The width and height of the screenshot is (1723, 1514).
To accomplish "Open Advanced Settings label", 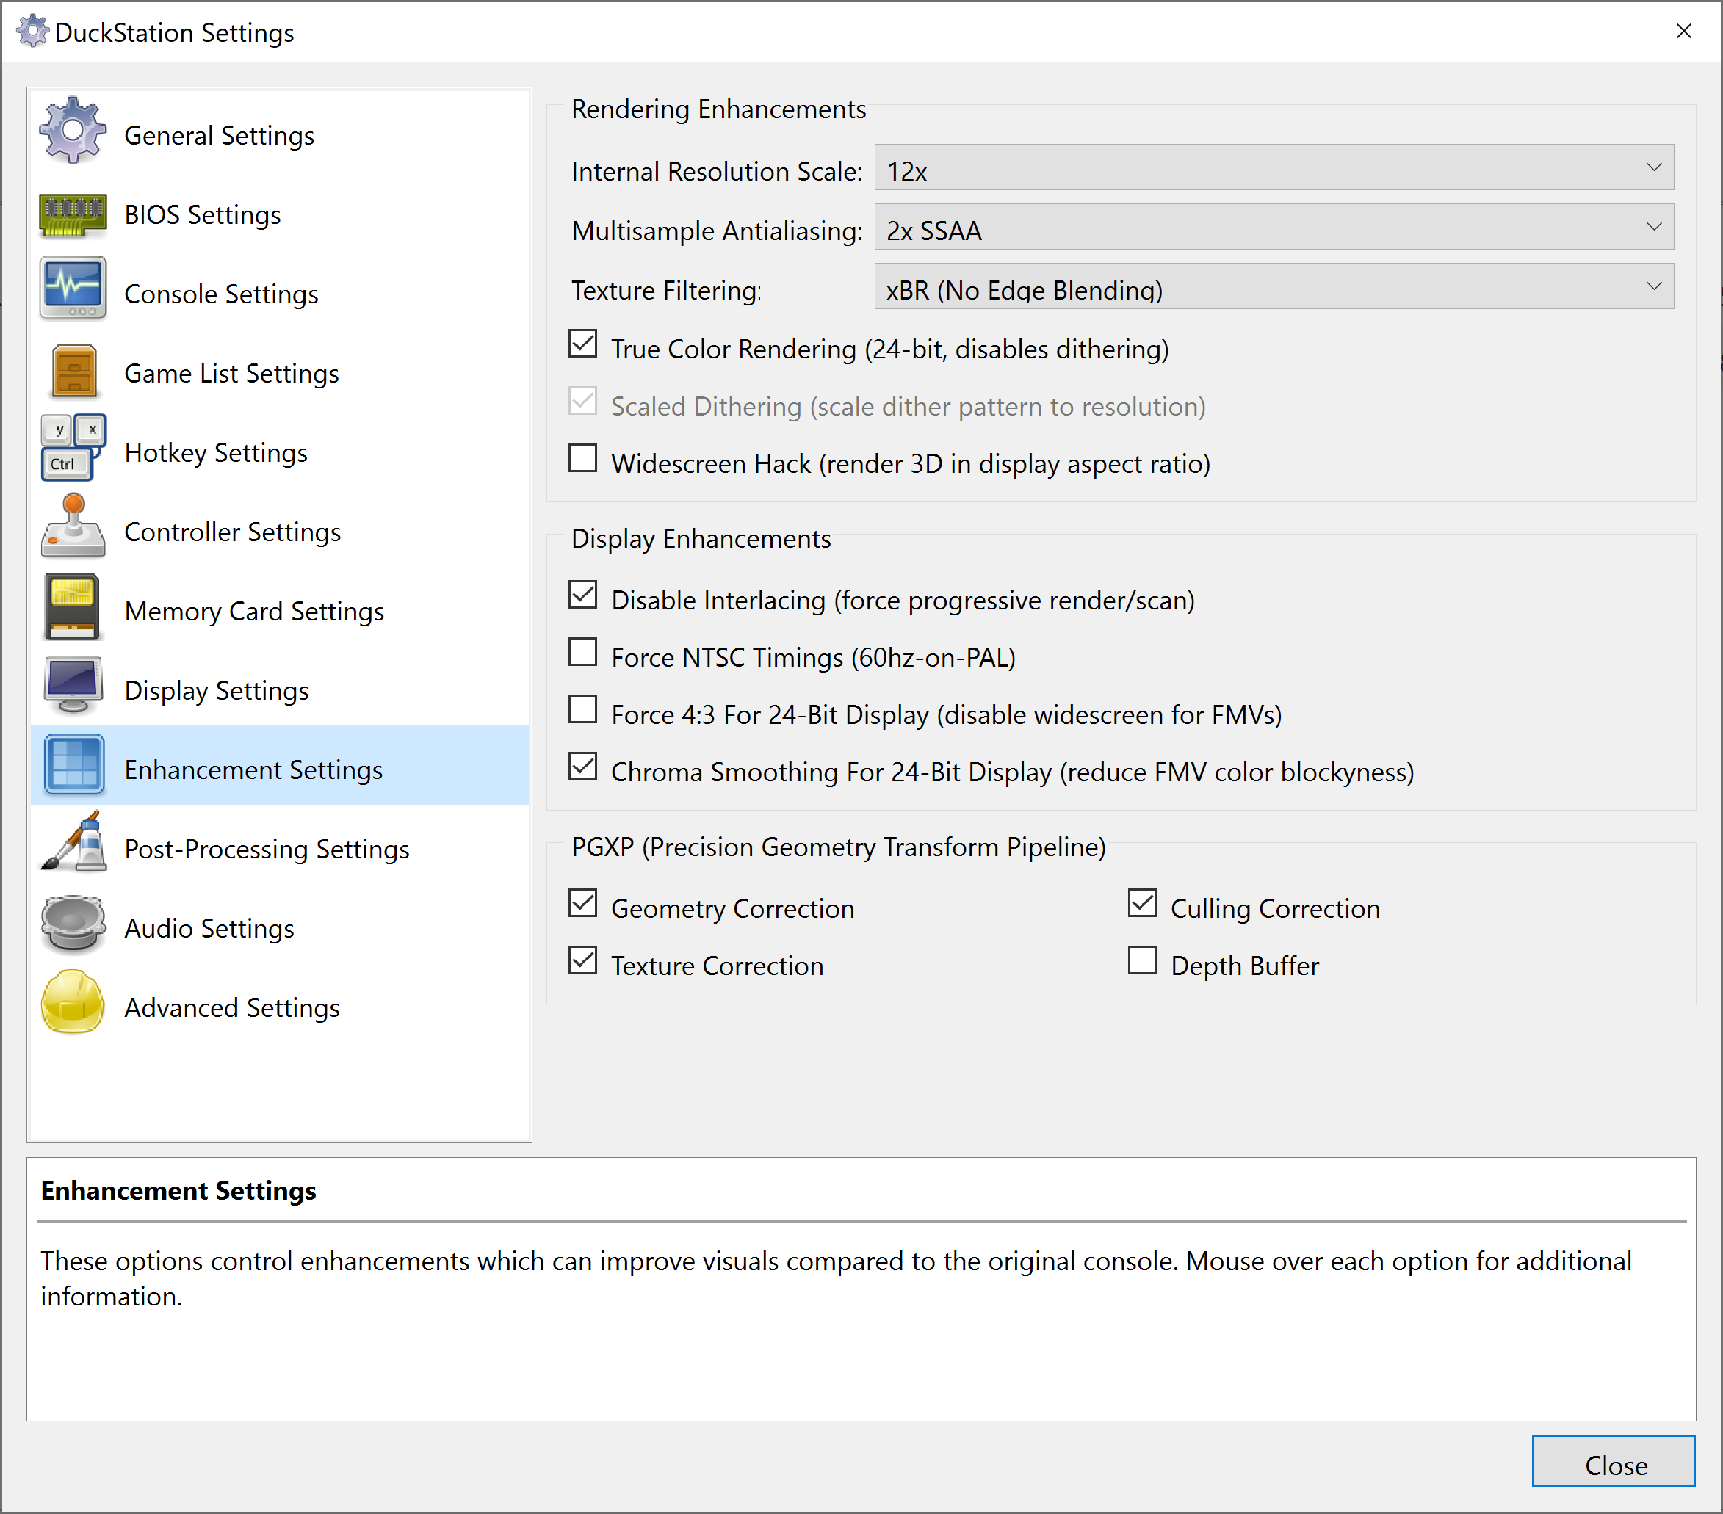I will [232, 1007].
